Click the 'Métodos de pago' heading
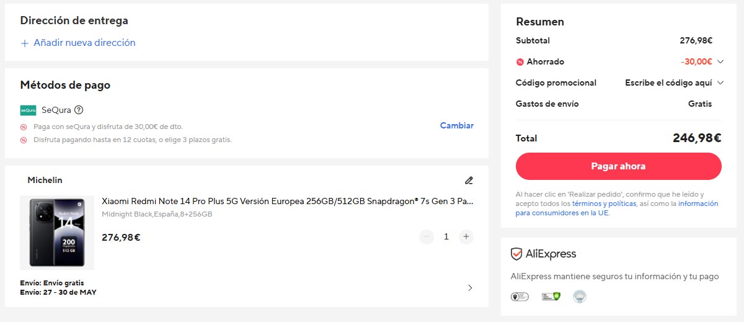This screenshot has height=322, width=744. 65,86
